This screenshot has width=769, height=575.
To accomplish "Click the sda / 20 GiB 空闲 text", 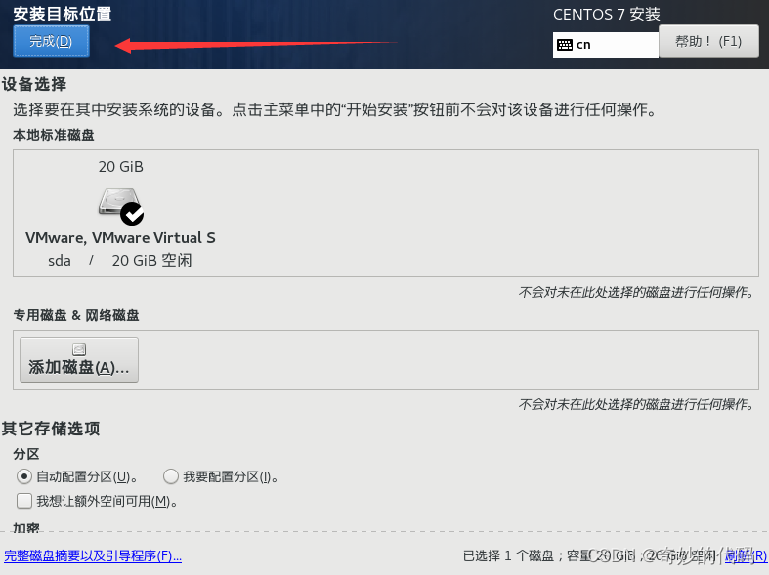I will tap(119, 260).
